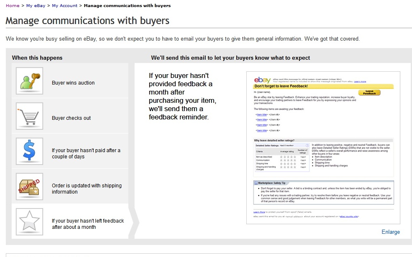
Task: Navigate to My Account breadcrumb link
Action: coord(65,5)
